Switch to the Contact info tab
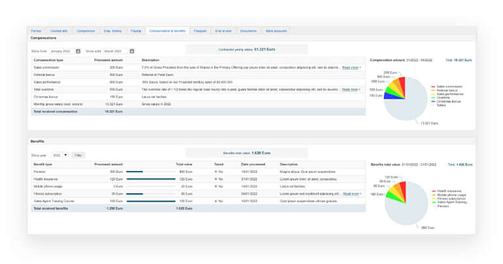Screen dimensions: 503x264 coord(59,31)
